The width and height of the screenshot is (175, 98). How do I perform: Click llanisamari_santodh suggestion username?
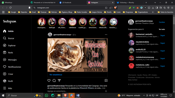point(144,34)
